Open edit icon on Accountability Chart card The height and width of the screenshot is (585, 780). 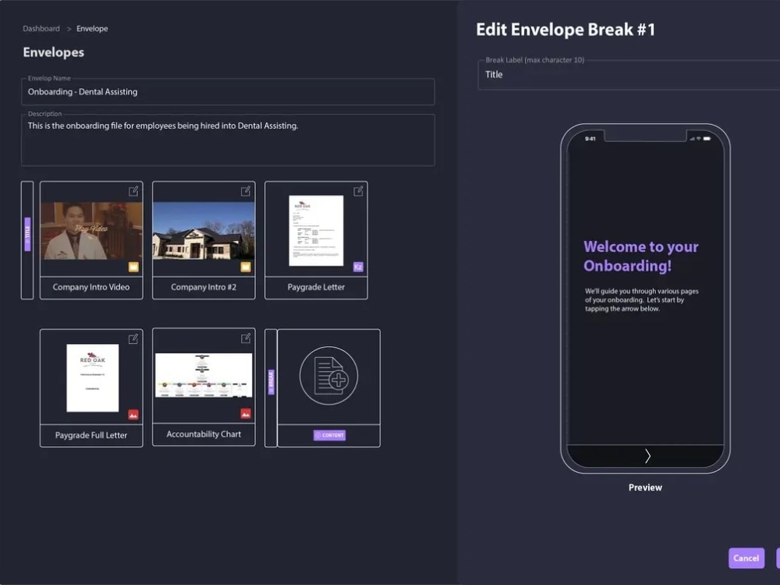246,339
